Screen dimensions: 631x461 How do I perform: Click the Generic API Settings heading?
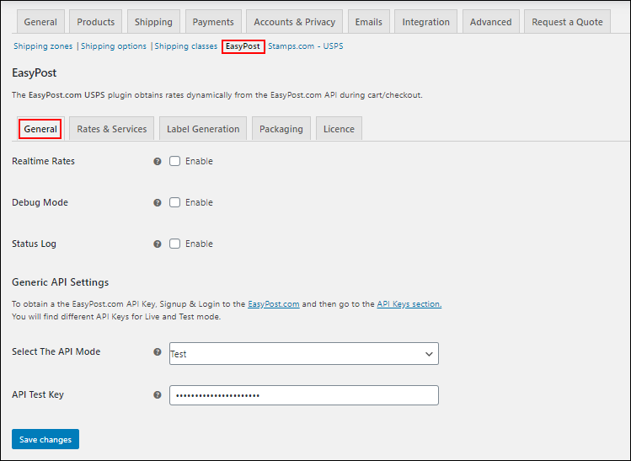(61, 282)
